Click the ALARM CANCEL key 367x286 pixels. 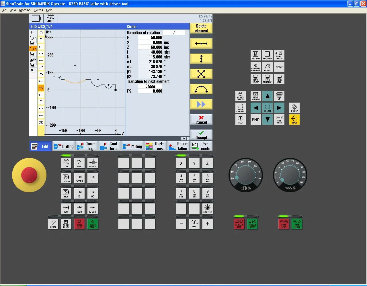240,96
